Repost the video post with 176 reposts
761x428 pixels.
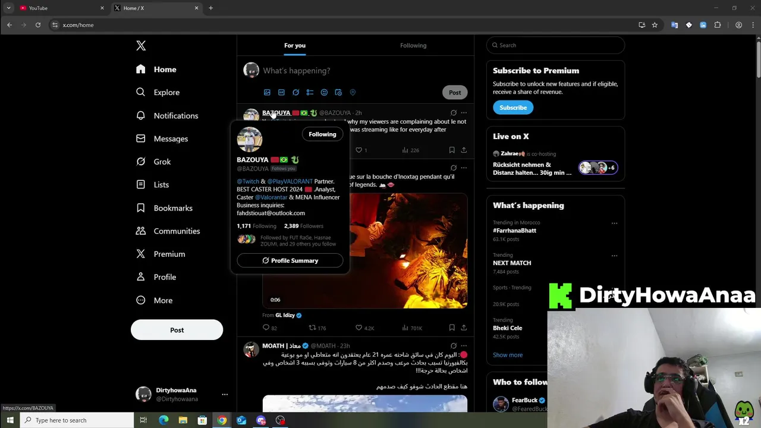click(x=317, y=328)
